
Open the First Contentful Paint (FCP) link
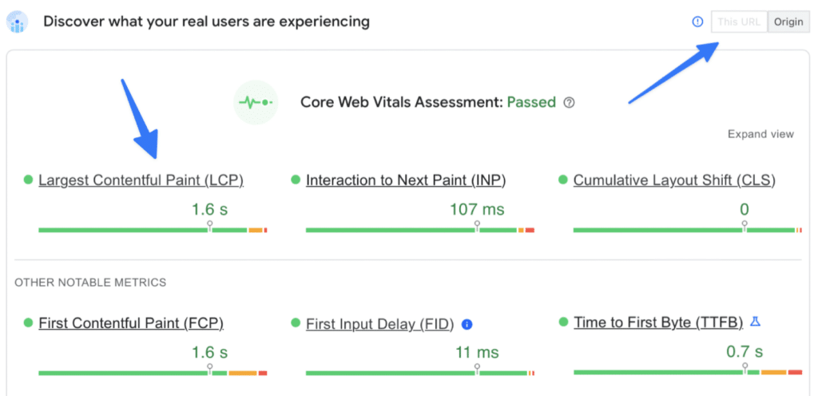pos(131,323)
